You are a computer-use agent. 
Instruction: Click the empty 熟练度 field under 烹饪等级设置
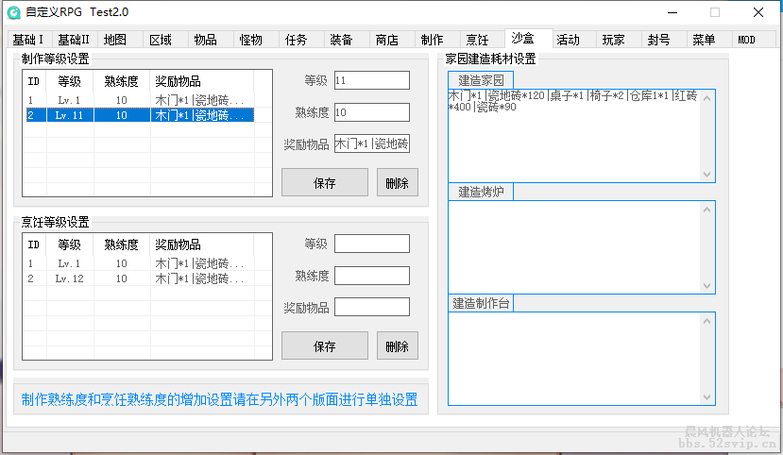coord(371,276)
